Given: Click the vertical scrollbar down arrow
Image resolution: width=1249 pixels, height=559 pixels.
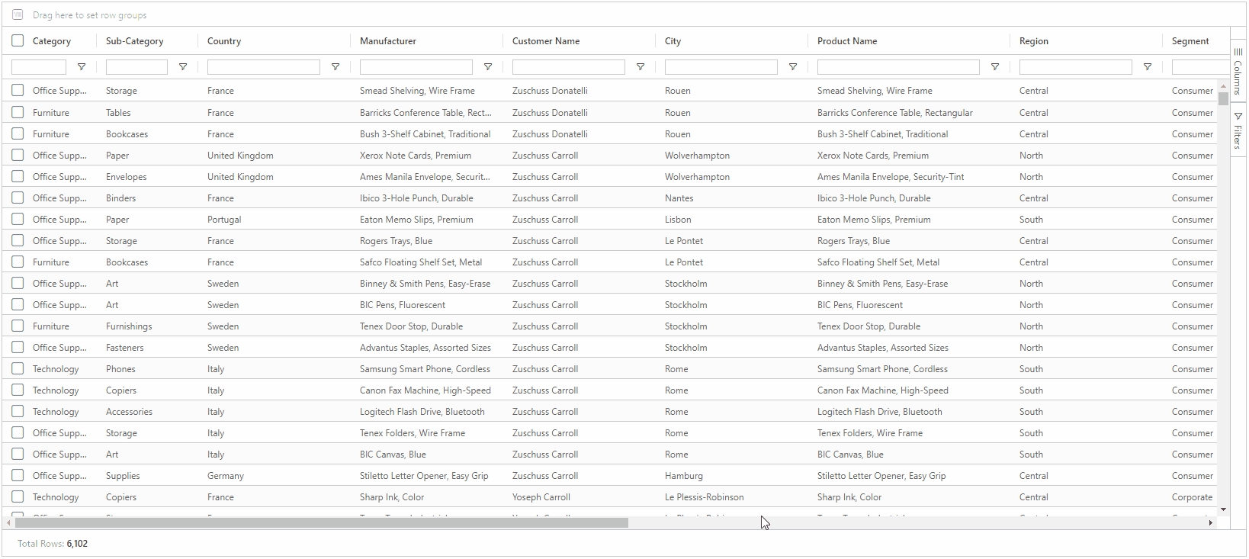Looking at the screenshot, I should tap(1223, 509).
